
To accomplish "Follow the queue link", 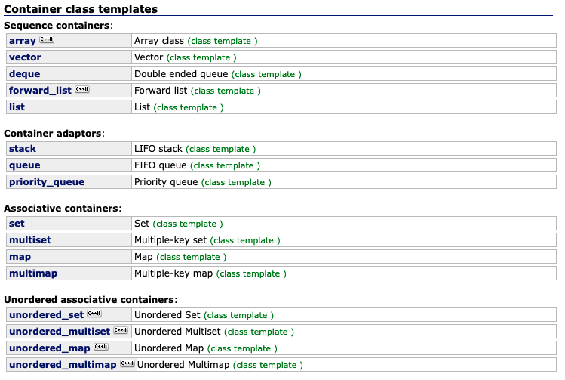I will point(24,165).
